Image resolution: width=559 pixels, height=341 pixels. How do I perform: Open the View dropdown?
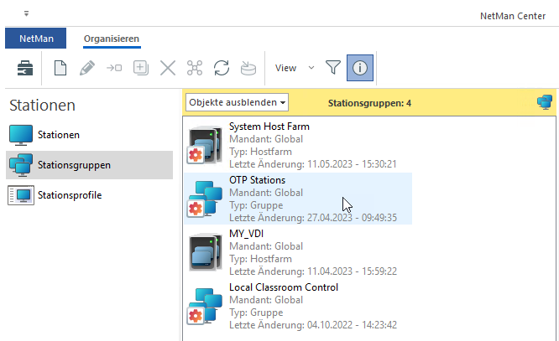(295, 69)
